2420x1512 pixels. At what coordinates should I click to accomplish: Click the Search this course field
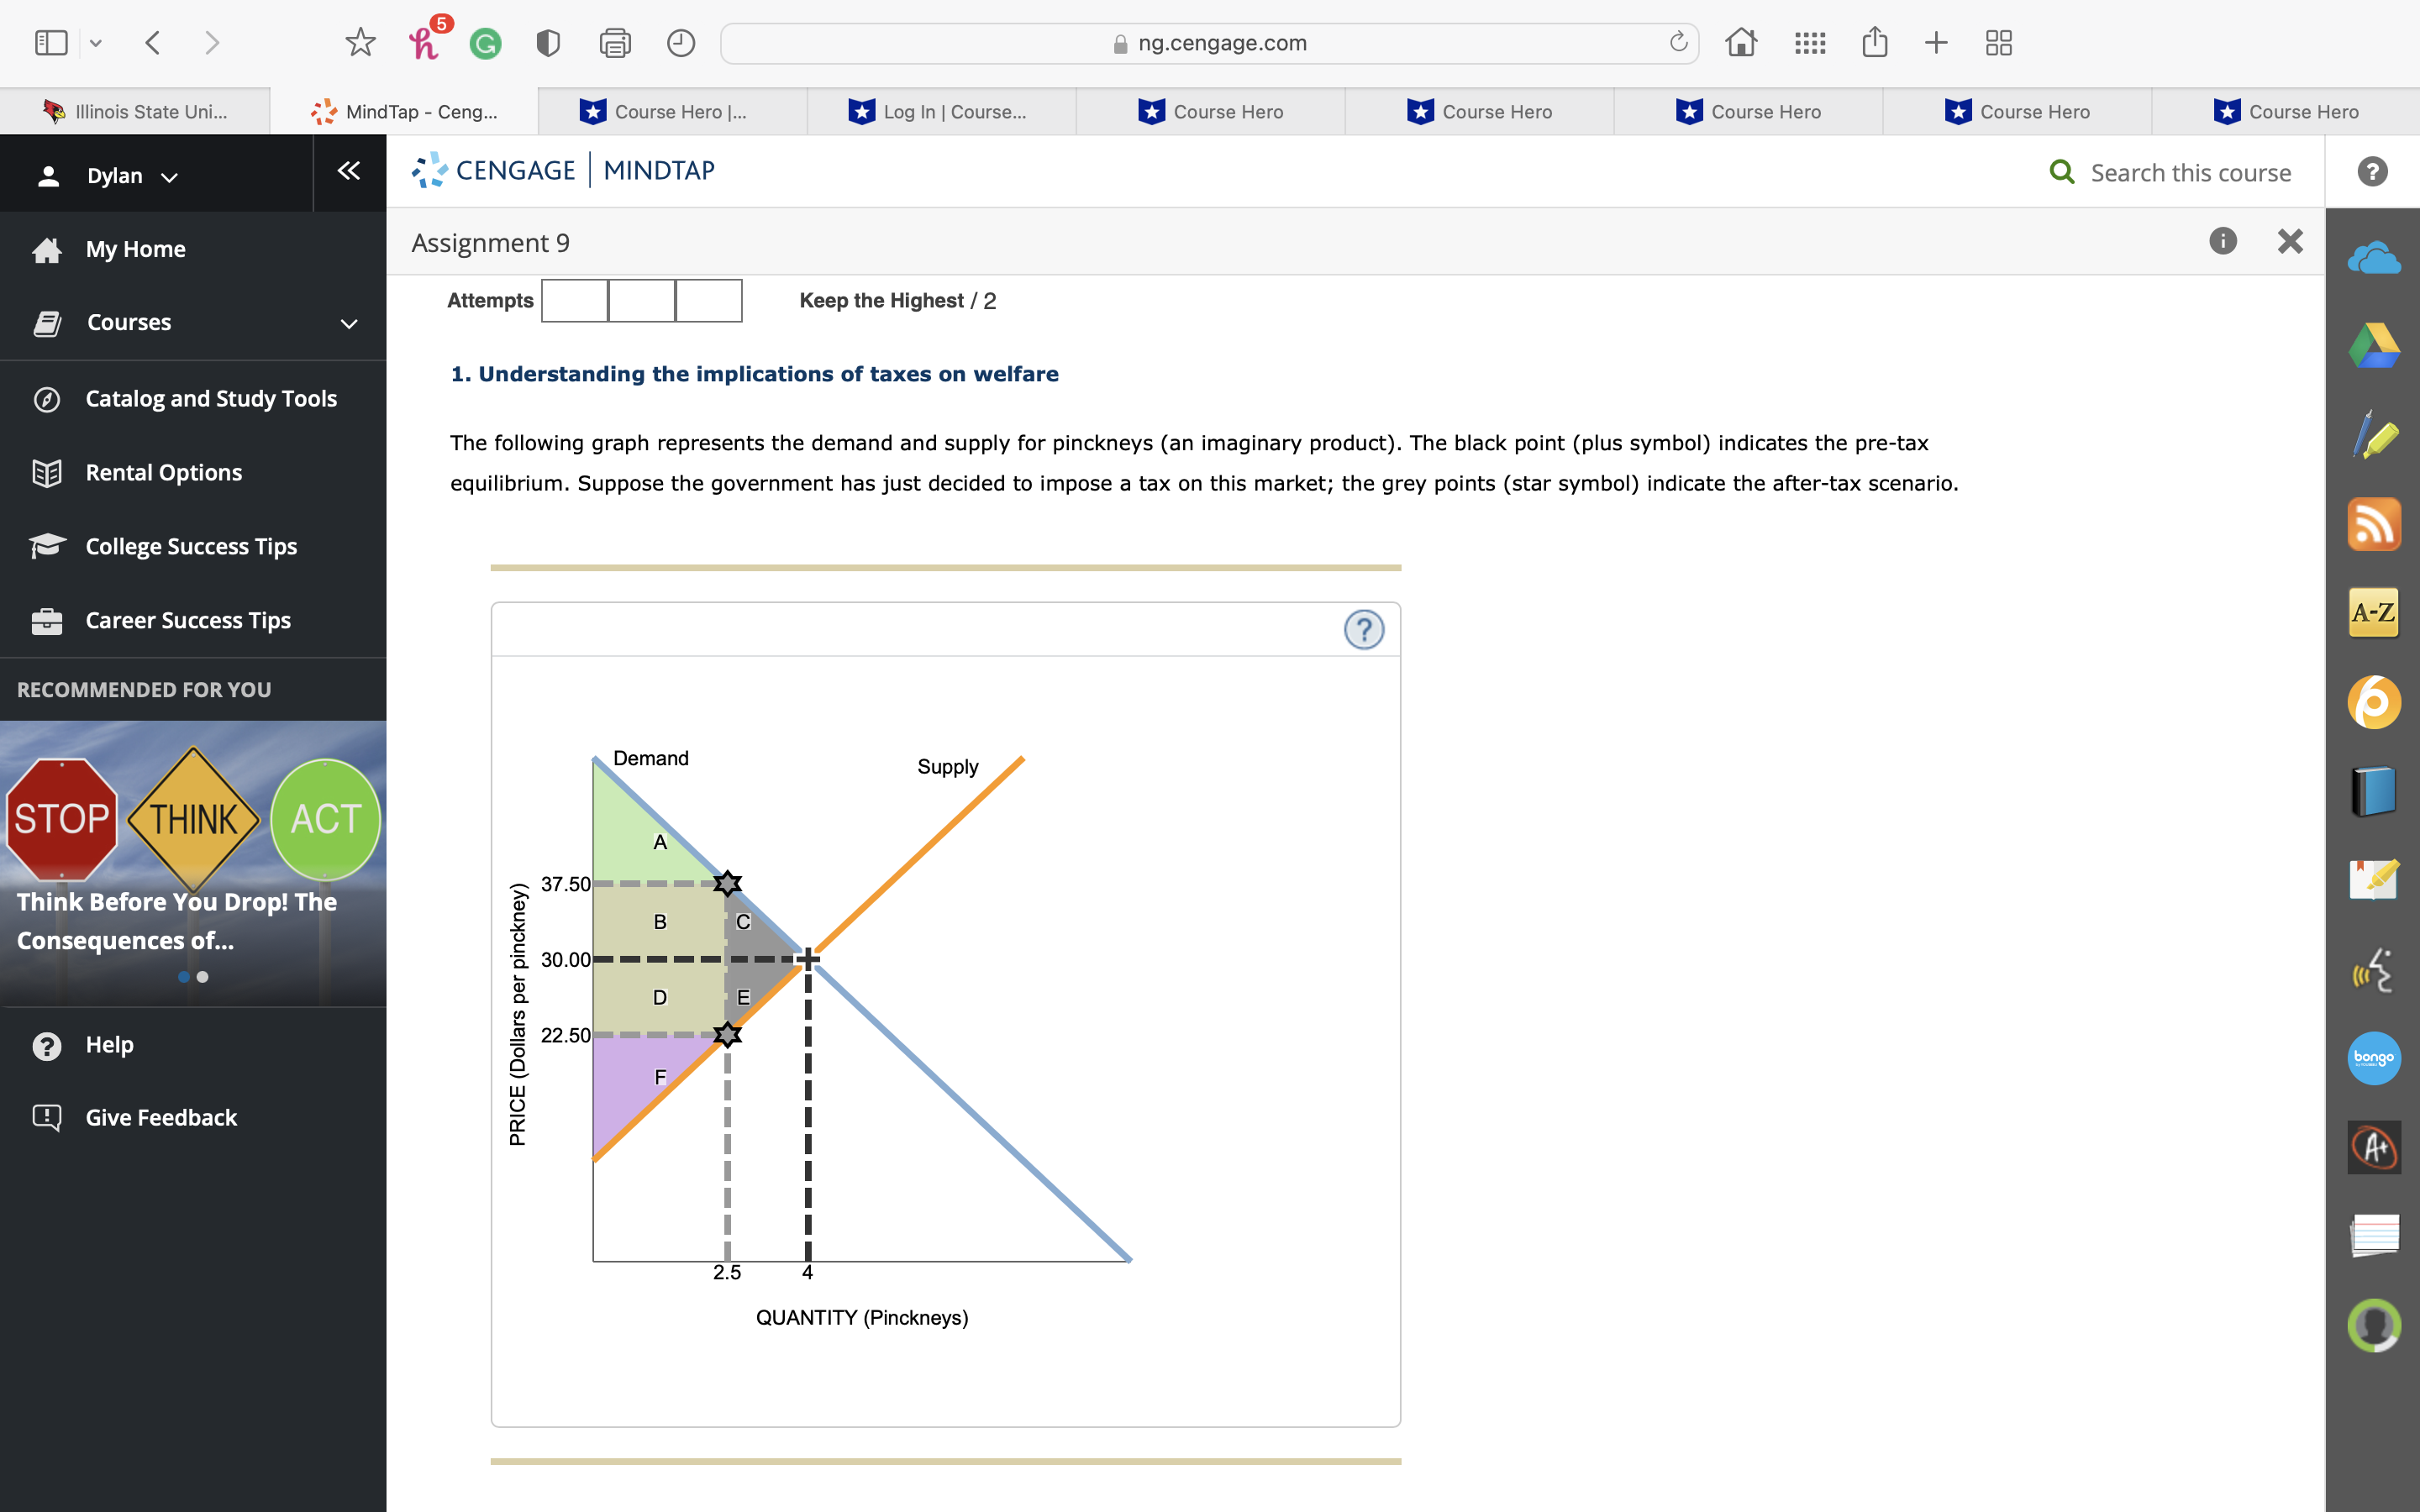coord(2189,173)
